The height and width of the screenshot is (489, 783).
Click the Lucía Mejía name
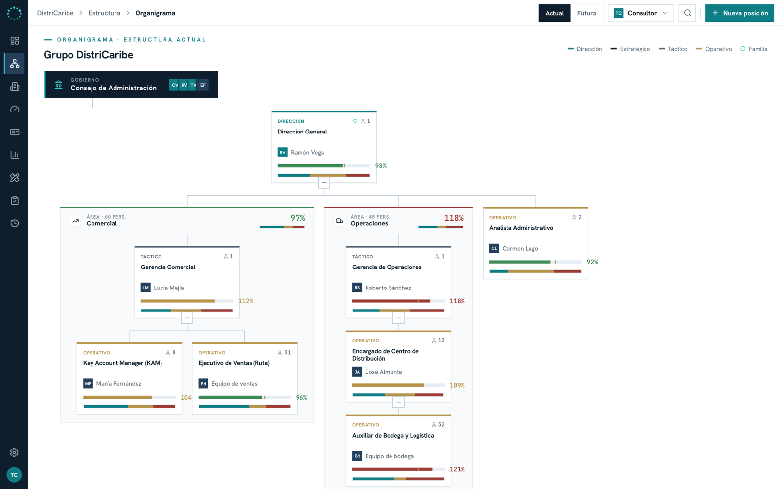pyautogui.click(x=168, y=288)
